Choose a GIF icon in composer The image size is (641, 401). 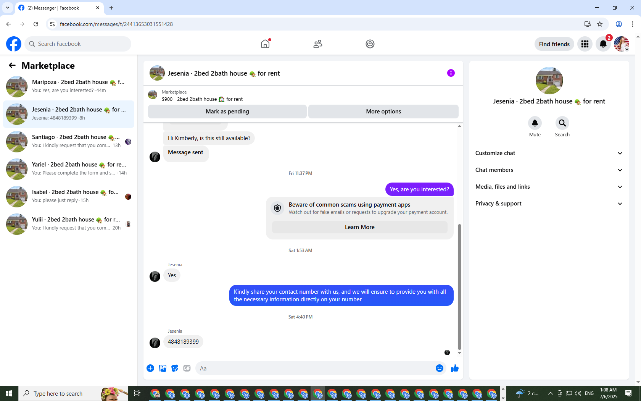click(x=187, y=368)
